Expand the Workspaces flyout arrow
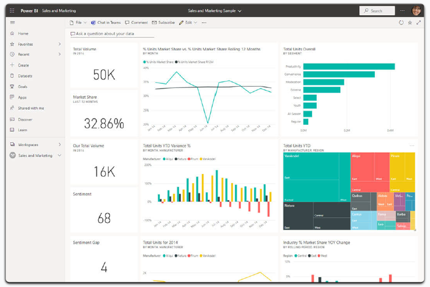Image resolution: width=430 pixels, height=287 pixels. pos(60,145)
